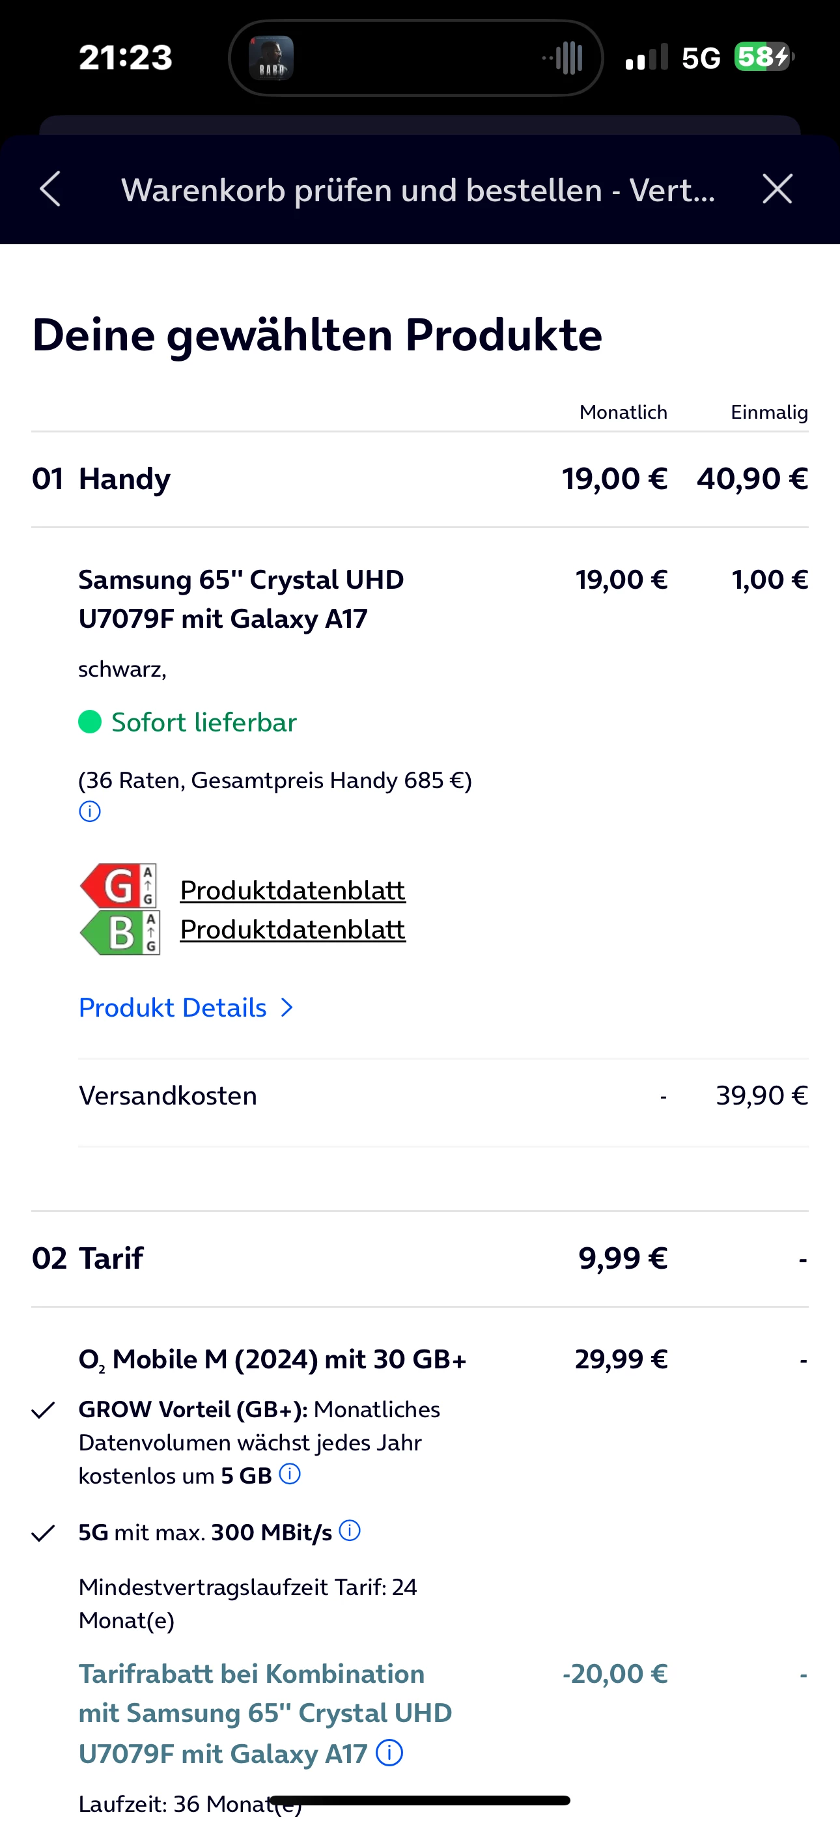840x1821 pixels.
Task: Tap the home indicator bar
Action: tap(420, 1800)
